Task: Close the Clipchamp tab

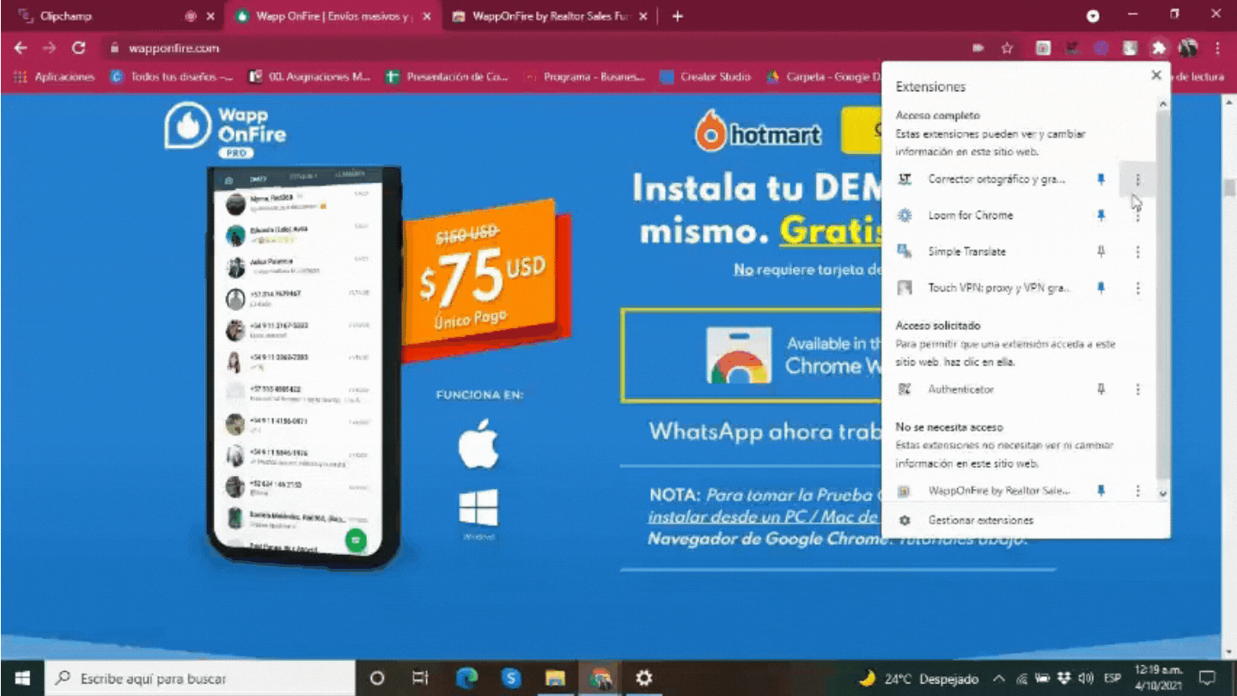Action: click(210, 16)
